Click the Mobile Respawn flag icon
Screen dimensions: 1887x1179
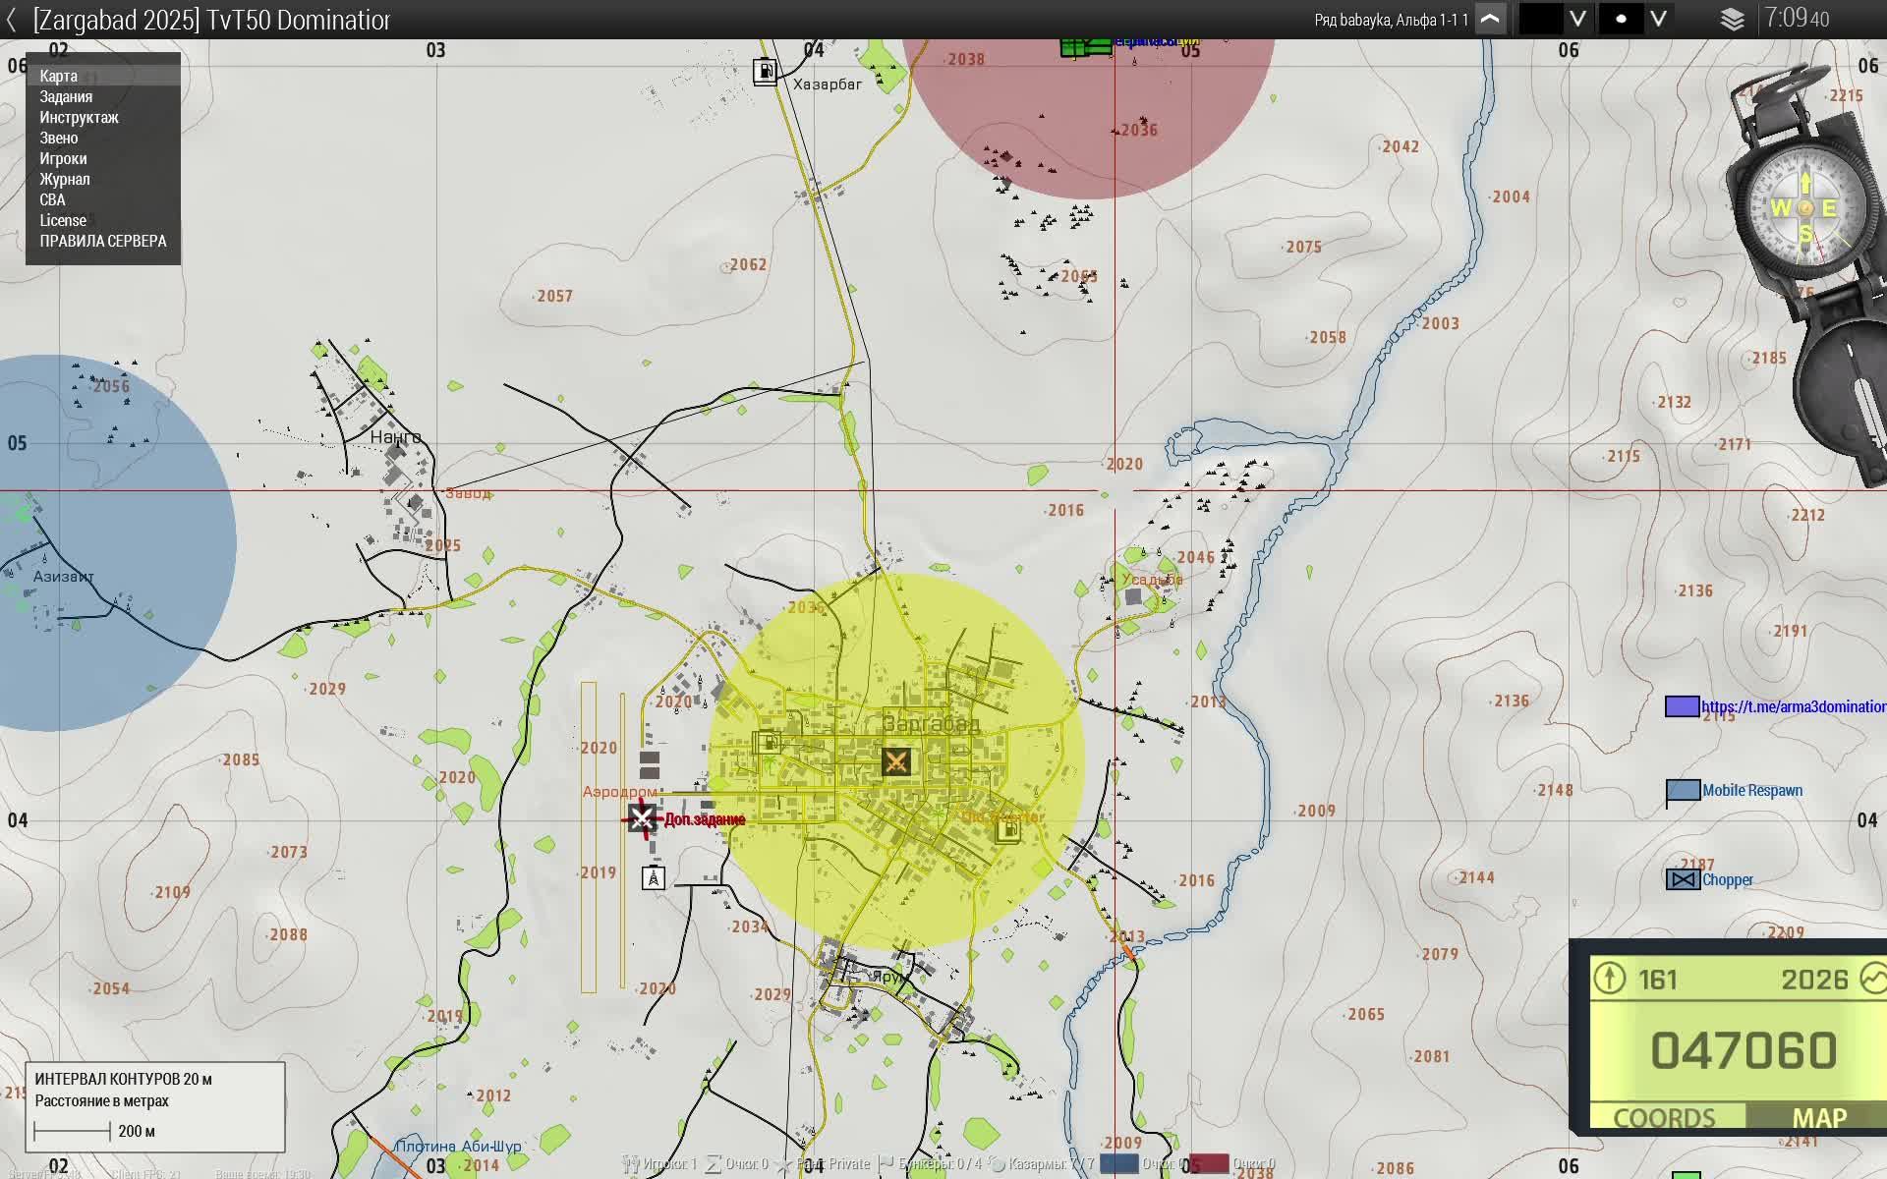(1683, 791)
